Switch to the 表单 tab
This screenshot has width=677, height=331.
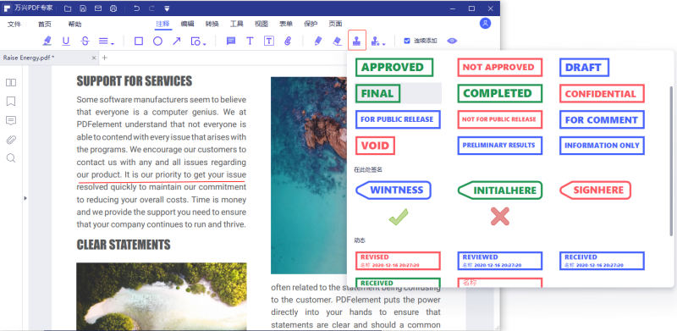click(x=286, y=24)
